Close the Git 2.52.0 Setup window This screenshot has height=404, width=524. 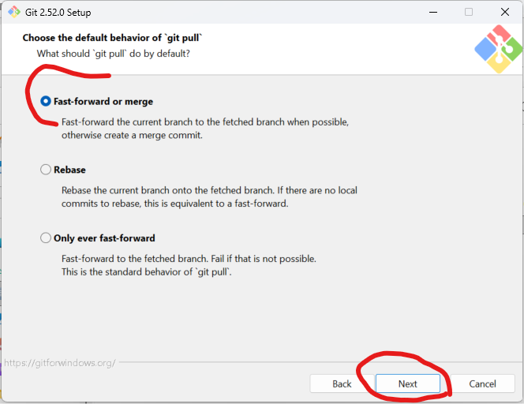click(505, 12)
